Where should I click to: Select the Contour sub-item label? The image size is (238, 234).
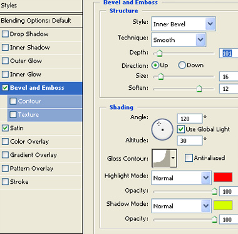(x=29, y=101)
